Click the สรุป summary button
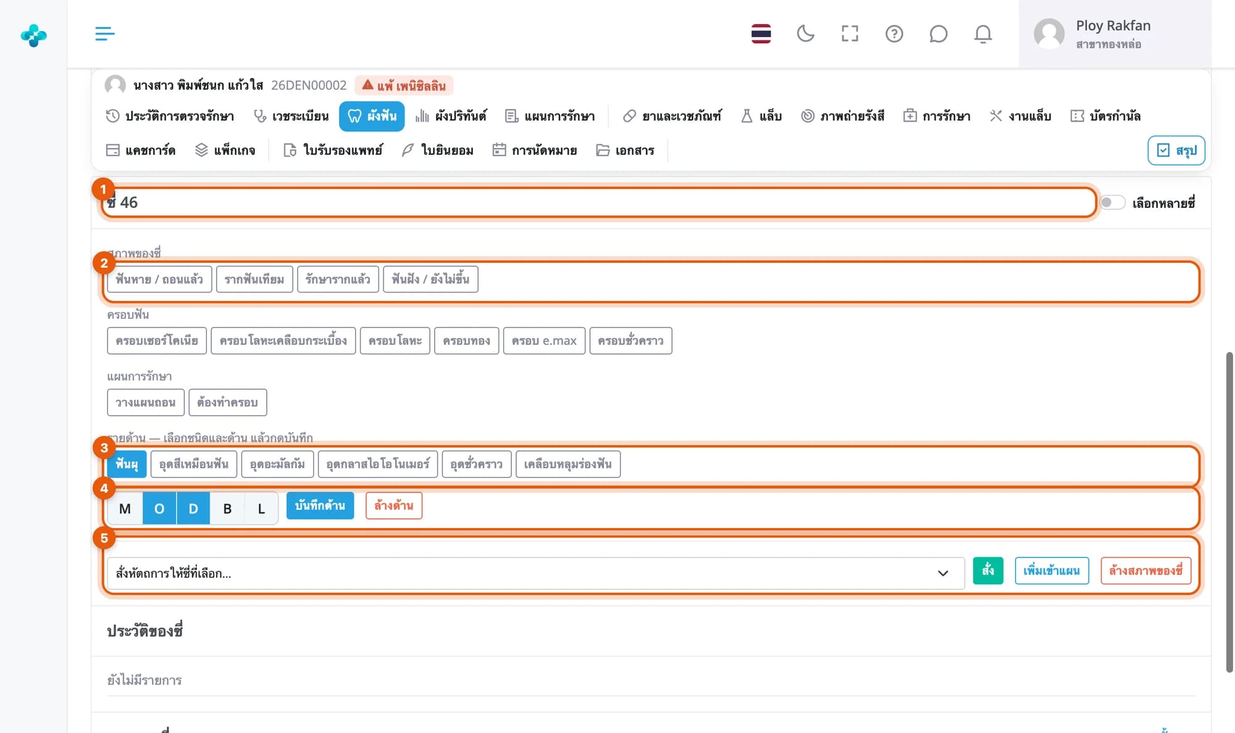The image size is (1235, 733). tap(1176, 150)
